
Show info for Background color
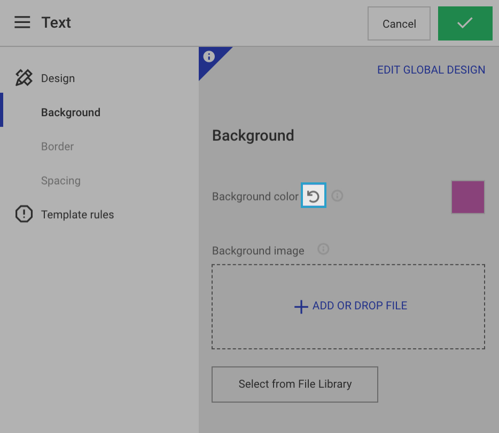pos(337,195)
